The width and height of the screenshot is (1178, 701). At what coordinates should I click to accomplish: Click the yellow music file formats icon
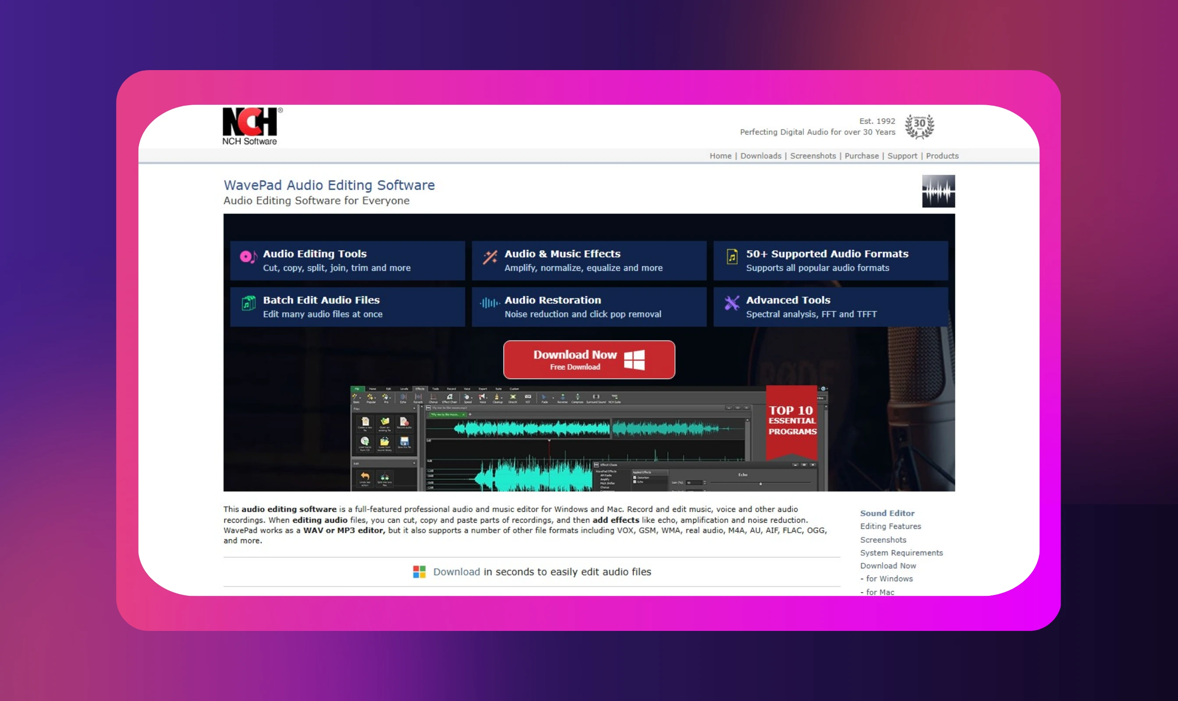731,256
